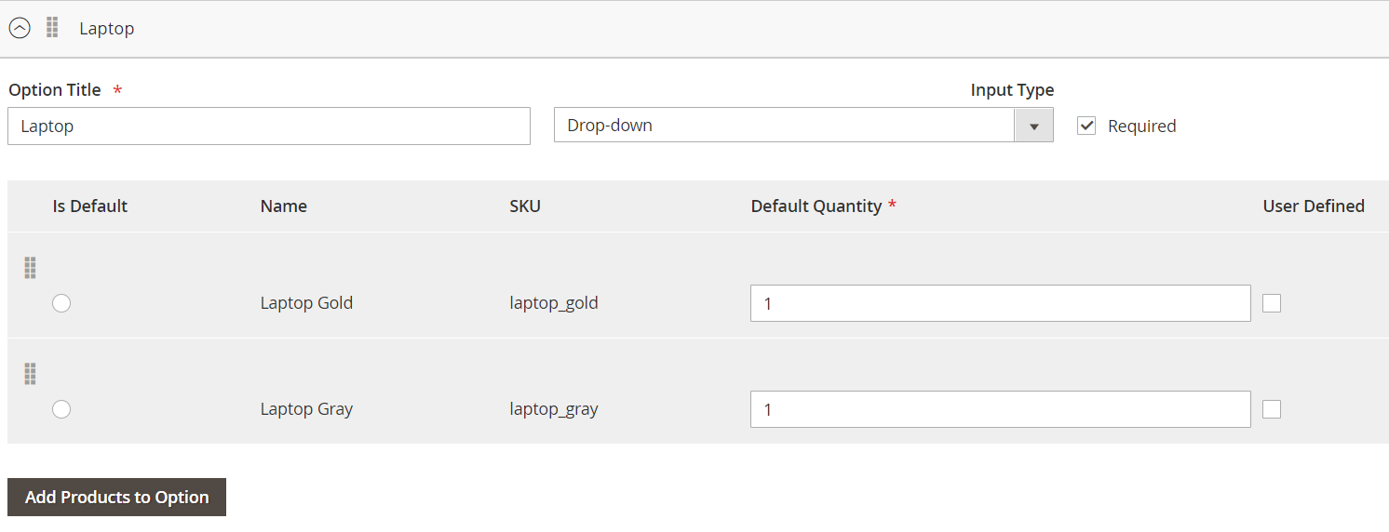
Task: Click the Laptop Gold product name
Action: coord(306,303)
